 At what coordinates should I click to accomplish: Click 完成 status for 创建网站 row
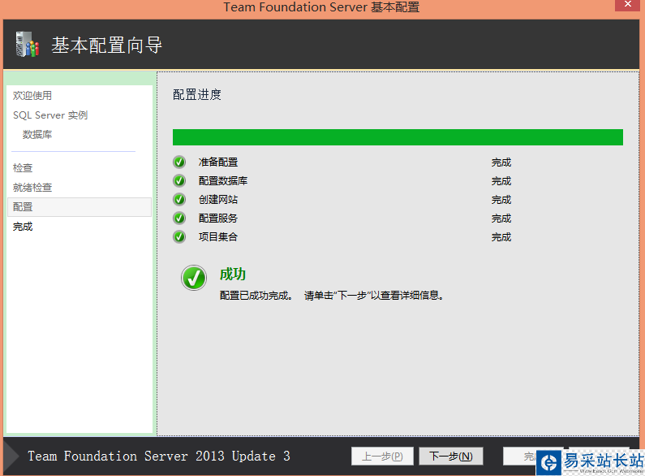click(x=501, y=200)
